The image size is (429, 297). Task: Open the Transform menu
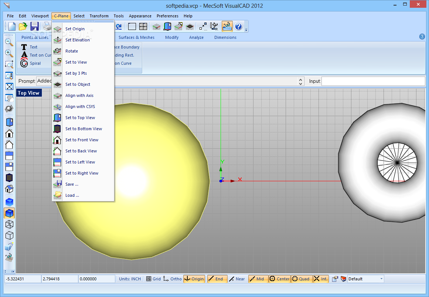pos(99,16)
